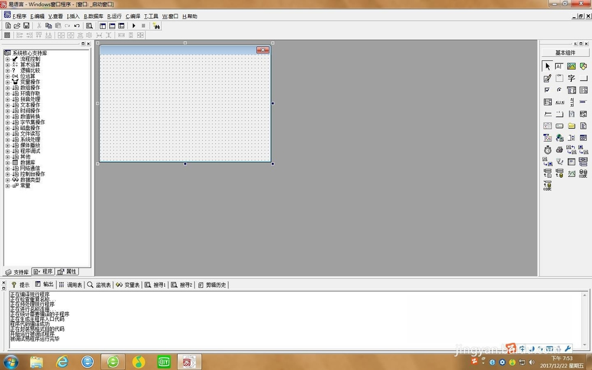Screen dimensions: 592x370
Task: Switch to the 属性 tab
Action: [67, 272]
